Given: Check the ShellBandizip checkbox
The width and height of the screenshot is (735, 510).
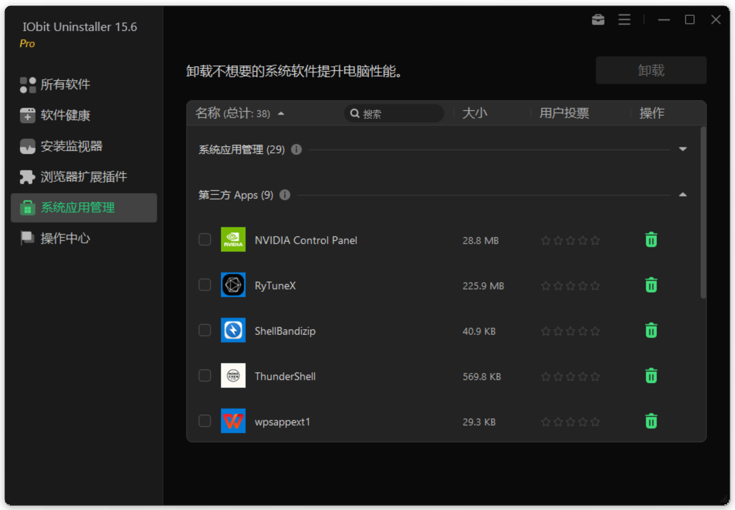Looking at the screenshot, I should pyautogui.click(x=205, y=330).
